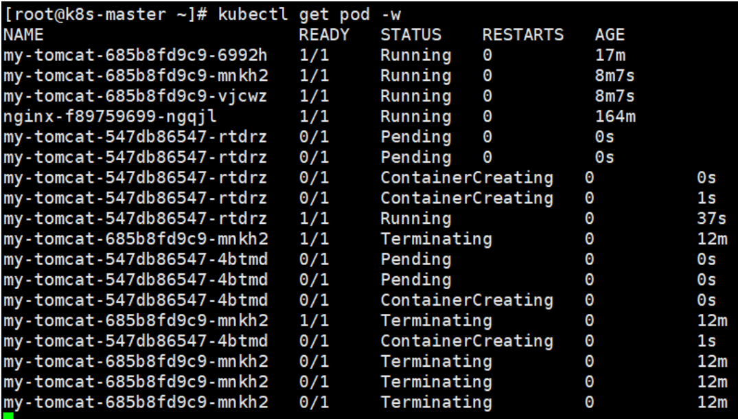Click the AGE column header
Screen dimensions: 738x419
click(x=610, y=35)
